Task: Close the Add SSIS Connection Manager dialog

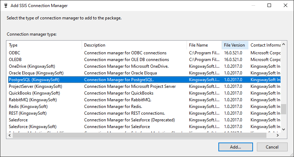Action: point(286,5)
